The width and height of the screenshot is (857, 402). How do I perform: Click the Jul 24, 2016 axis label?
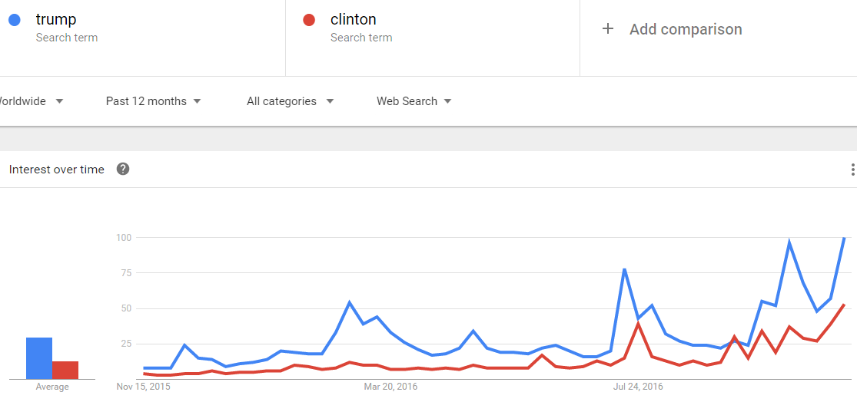(639, 387)
